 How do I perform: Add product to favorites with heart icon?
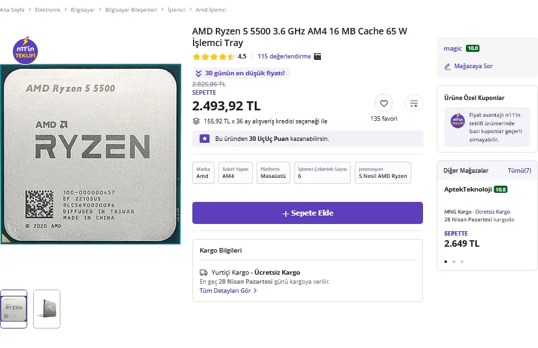click(383, 103)
